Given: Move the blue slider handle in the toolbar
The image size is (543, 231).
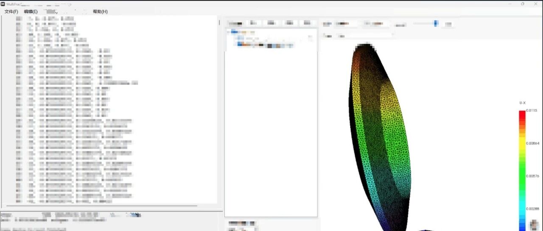Looking at the screenshot, I should [436, 23].
